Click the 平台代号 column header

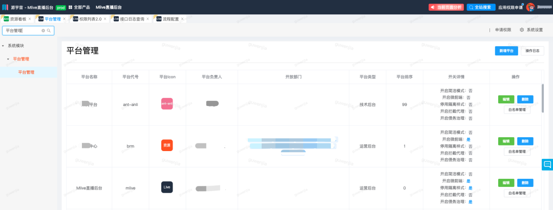tap(131, 77)
